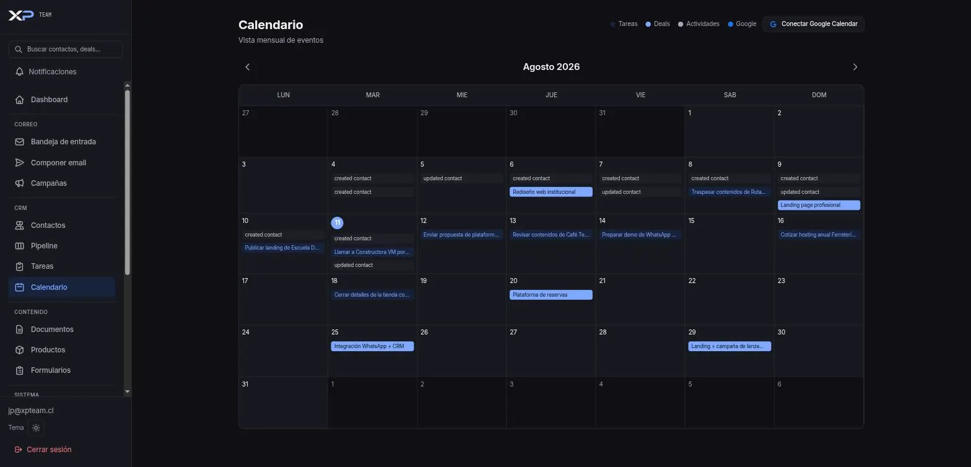Click the Contactos people icon
971x467 pixels.
pos(20,225)
